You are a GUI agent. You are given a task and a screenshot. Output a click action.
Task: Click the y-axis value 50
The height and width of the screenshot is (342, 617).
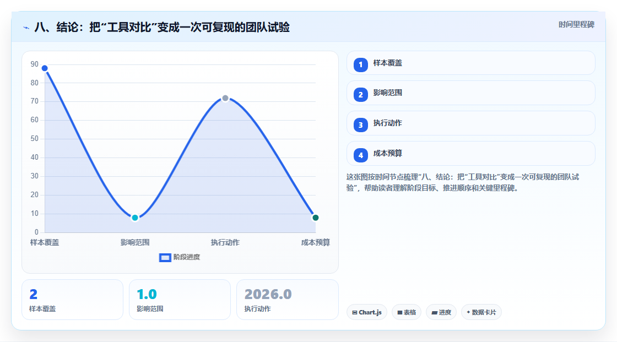pos(35,139)
